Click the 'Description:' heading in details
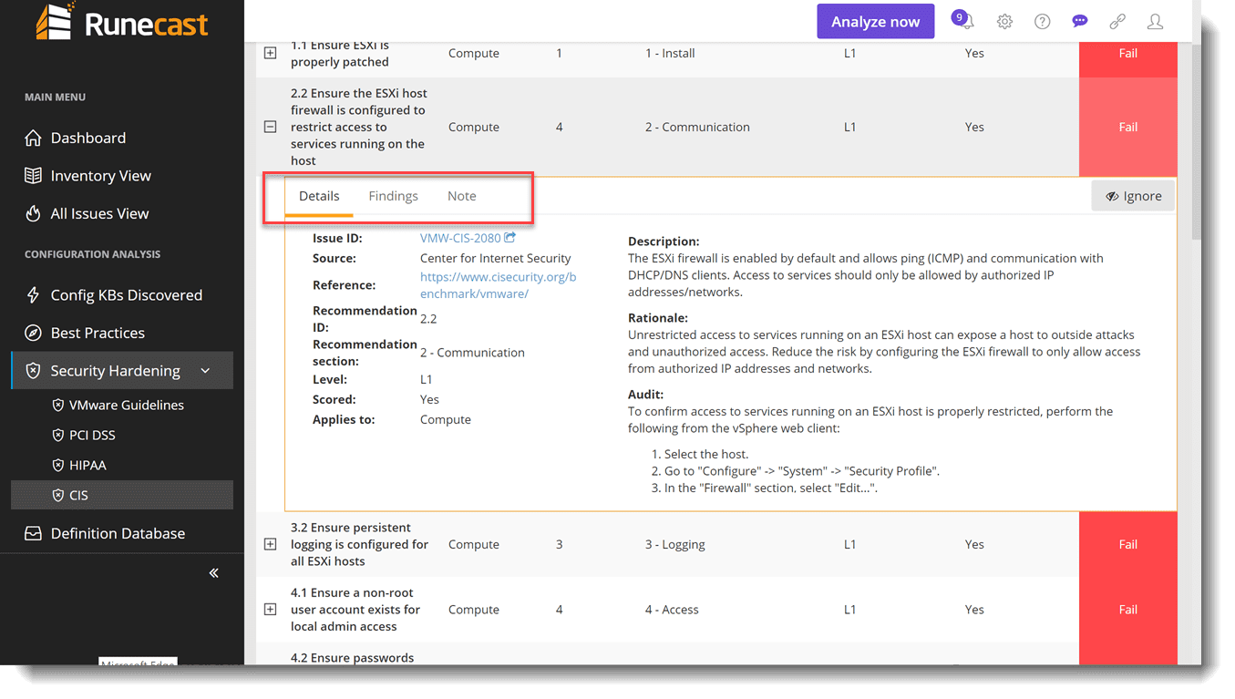Image resolution: width=1235 pixels, height=699 pixels. click(664, 242)
